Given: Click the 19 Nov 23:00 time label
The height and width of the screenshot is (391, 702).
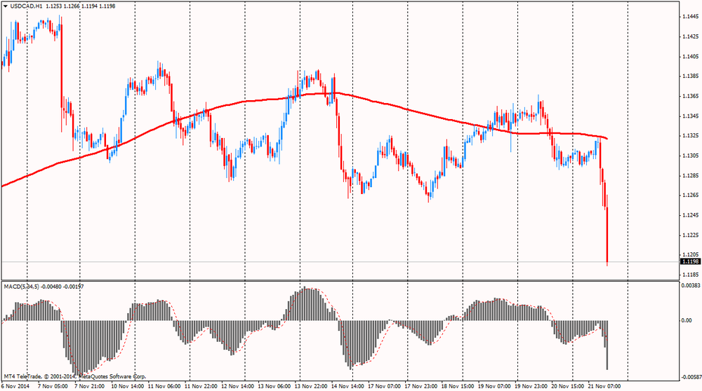Looking at the screenshot, I should tap(531, 386).
